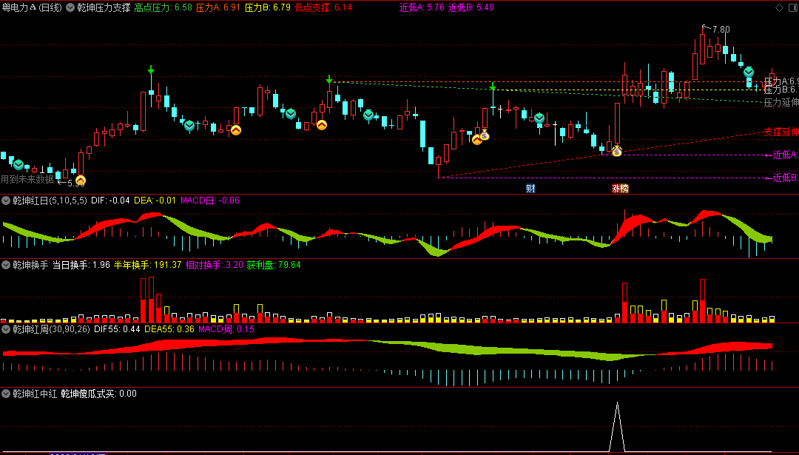This screenshot has height=455, width=799.
Task: Click the panel layout icon beside the diamond
Action: (x=792, y=7)
